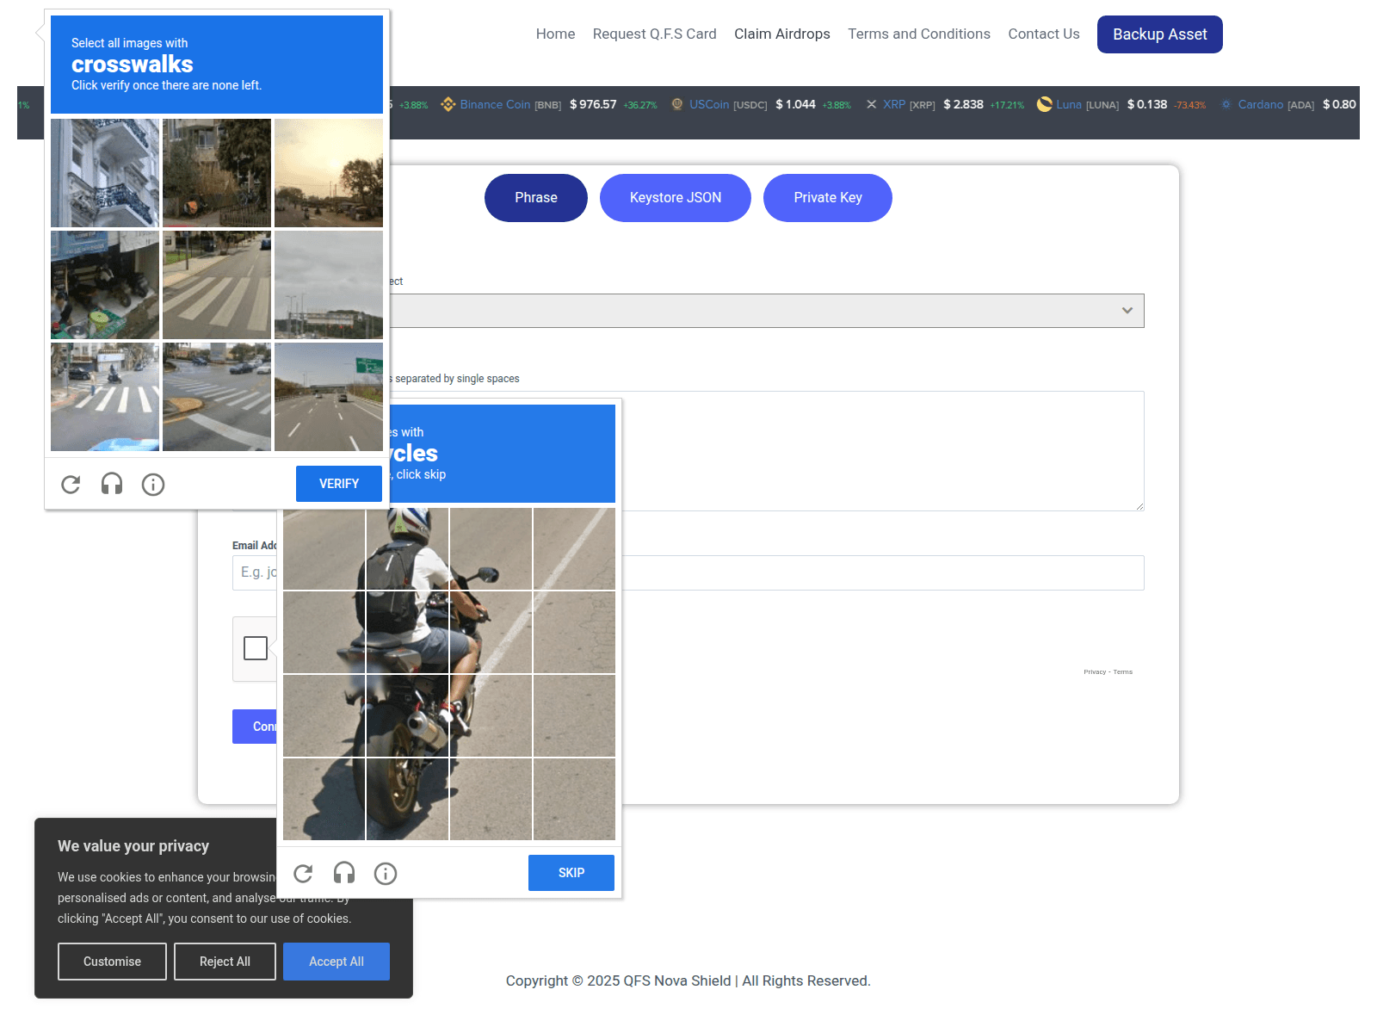Open help info in crosswalks captcha
This screenshot has width=1377, height=1033.
153,485
